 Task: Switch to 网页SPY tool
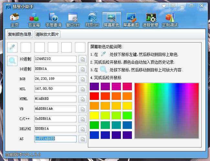click(92, 20)
